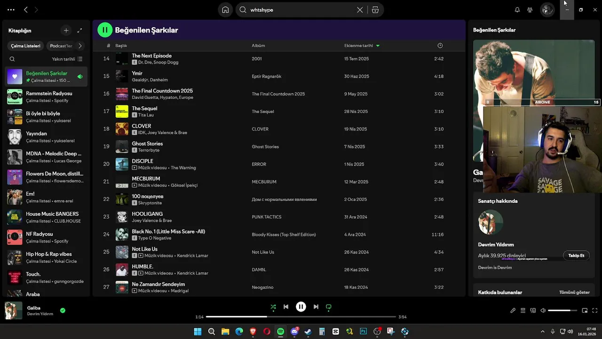Screen dimensions: 602x339
Task: Show more library filter chips
Action: pyautogui.click(x=80, y=46)
